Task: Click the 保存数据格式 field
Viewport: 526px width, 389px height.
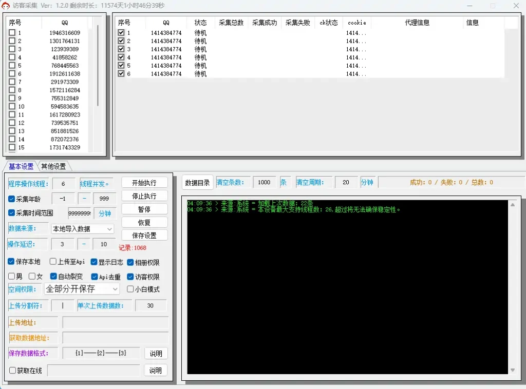Action: click(x=101, y=353)
